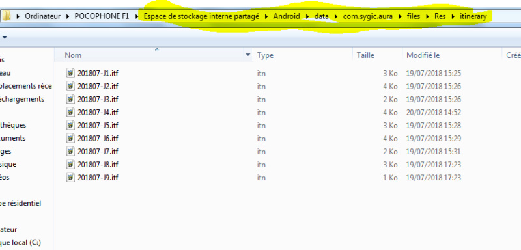Expand arrow after Ordinateur in breadcrumb
The image size is (521, 250).
point(68,16)
